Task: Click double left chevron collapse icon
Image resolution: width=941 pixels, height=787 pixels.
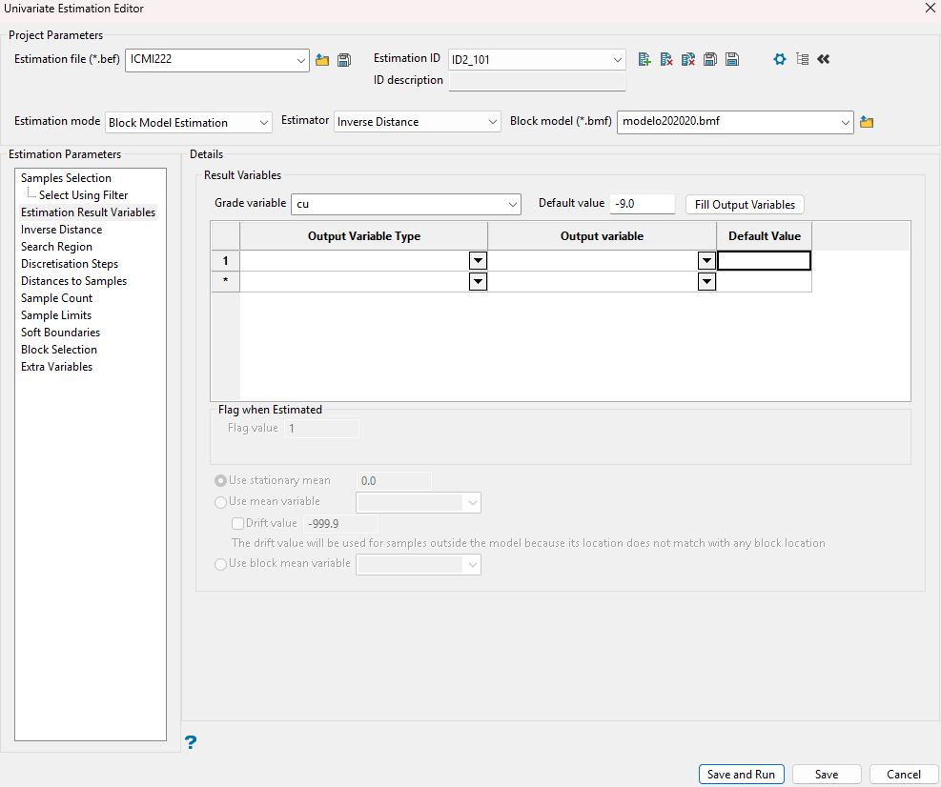Action: (x=824, y=59)
